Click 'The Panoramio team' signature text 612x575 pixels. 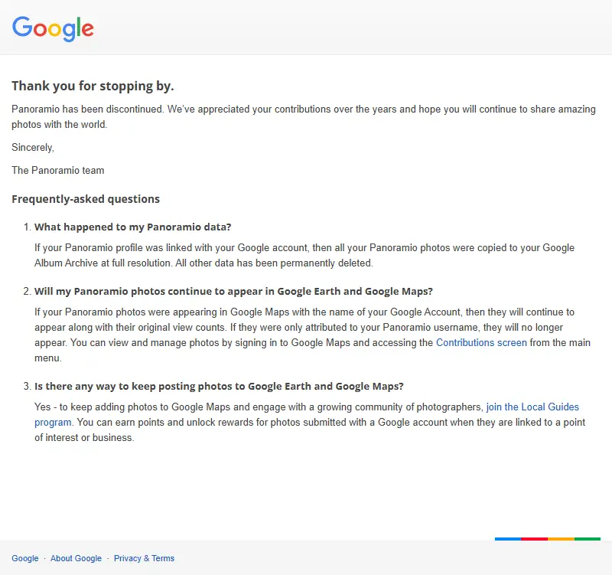click(x=58, y=170)
